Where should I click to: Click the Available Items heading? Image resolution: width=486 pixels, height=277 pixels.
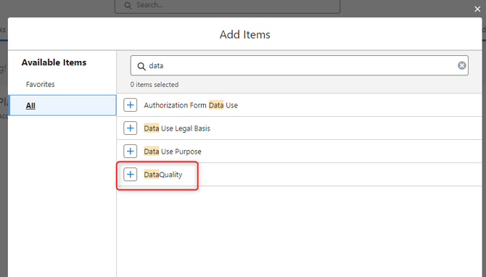point(54,62)
